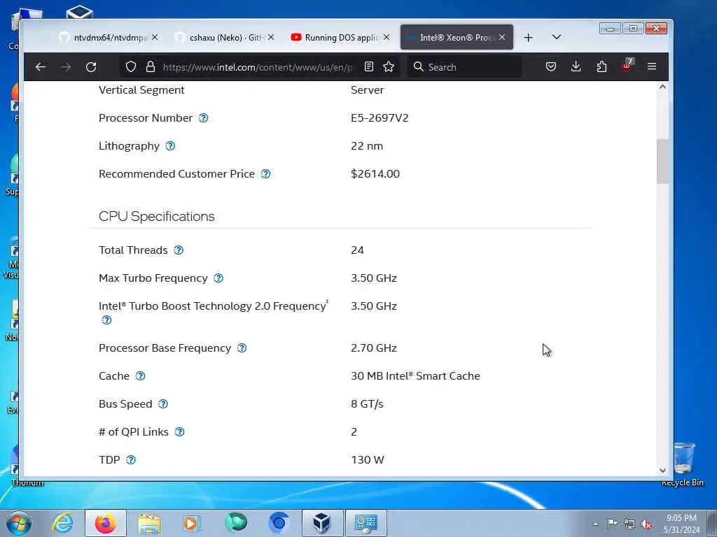Open the Firefox hamburger menu
The image size is (717, 537).
(x=652, y=66)
